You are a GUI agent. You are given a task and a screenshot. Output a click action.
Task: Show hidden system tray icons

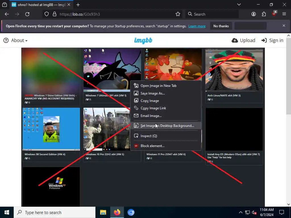[240, 212]
